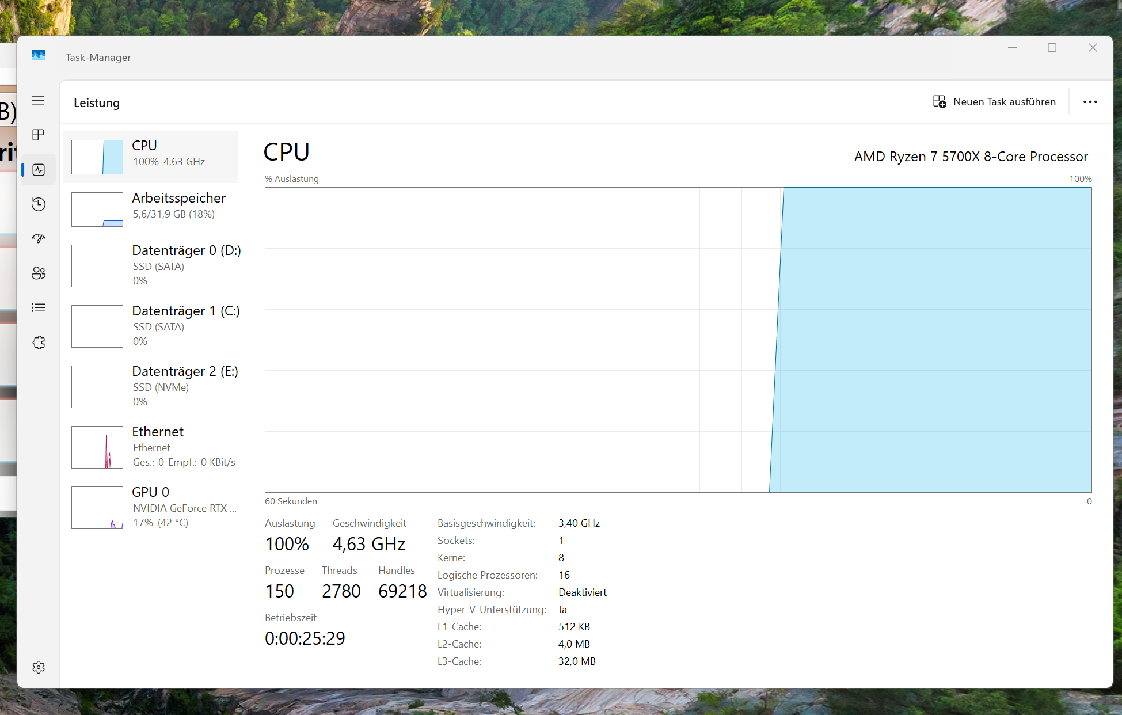The image size is (1122, 715).
Task: Open the Services puzzle icon
Action: tap(39, 343)
